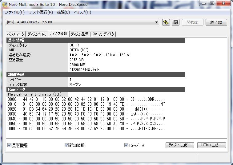The width and height of the screenshot is (233, 165).
Task: Click the 基本情報 section header
Action: (x=96, y=40)
